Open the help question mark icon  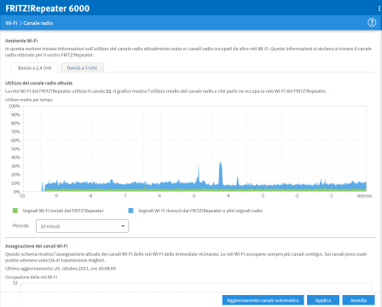[372, 22]
